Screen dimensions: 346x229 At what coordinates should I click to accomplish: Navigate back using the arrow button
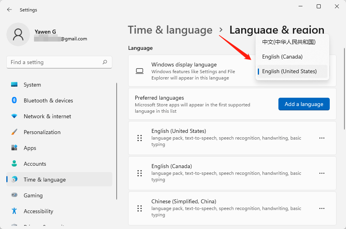9,9
